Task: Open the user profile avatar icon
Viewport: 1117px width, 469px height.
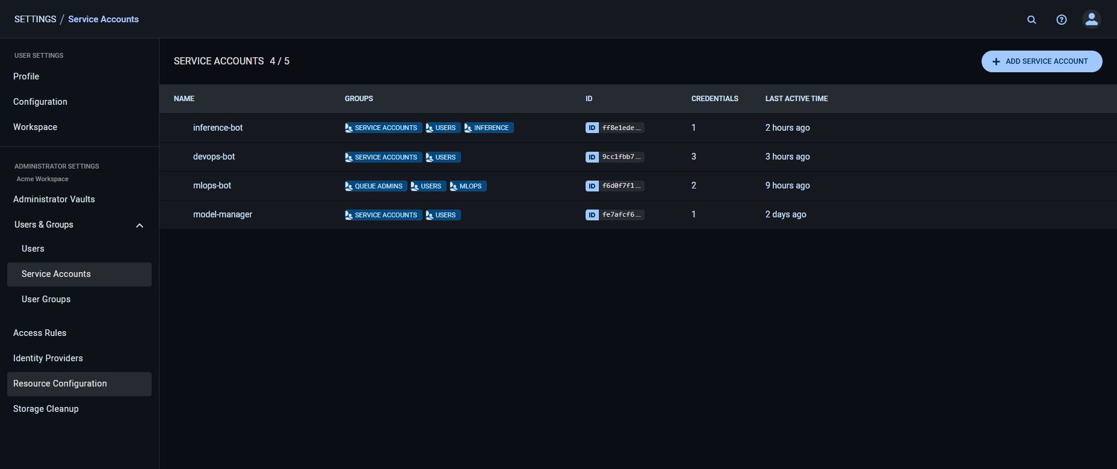Action: (x=1091, y=19)
